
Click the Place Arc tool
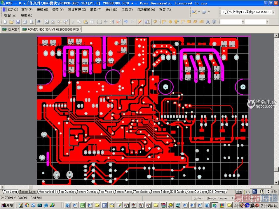pyautogui.click(x=183, y=22)
